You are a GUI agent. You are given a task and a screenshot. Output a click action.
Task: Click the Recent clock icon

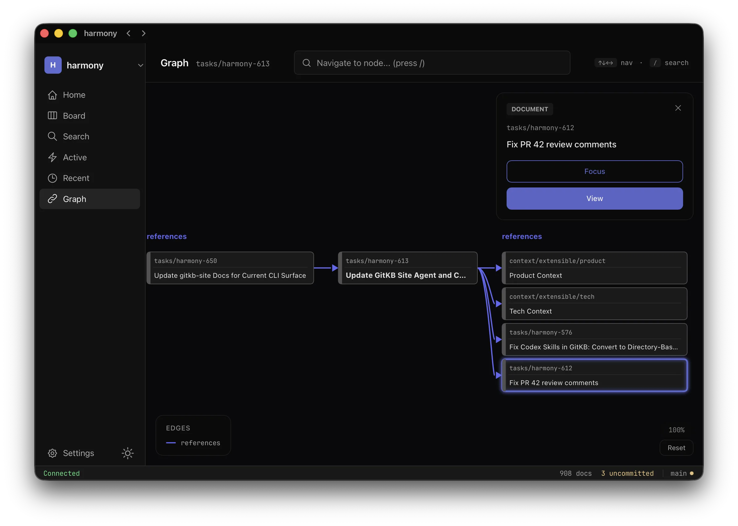[52, 178]
